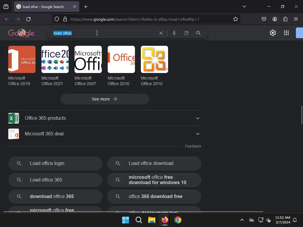Open notifications bell icon
The height and width of the screenshot is (227, 303).
tap(295, 220)
